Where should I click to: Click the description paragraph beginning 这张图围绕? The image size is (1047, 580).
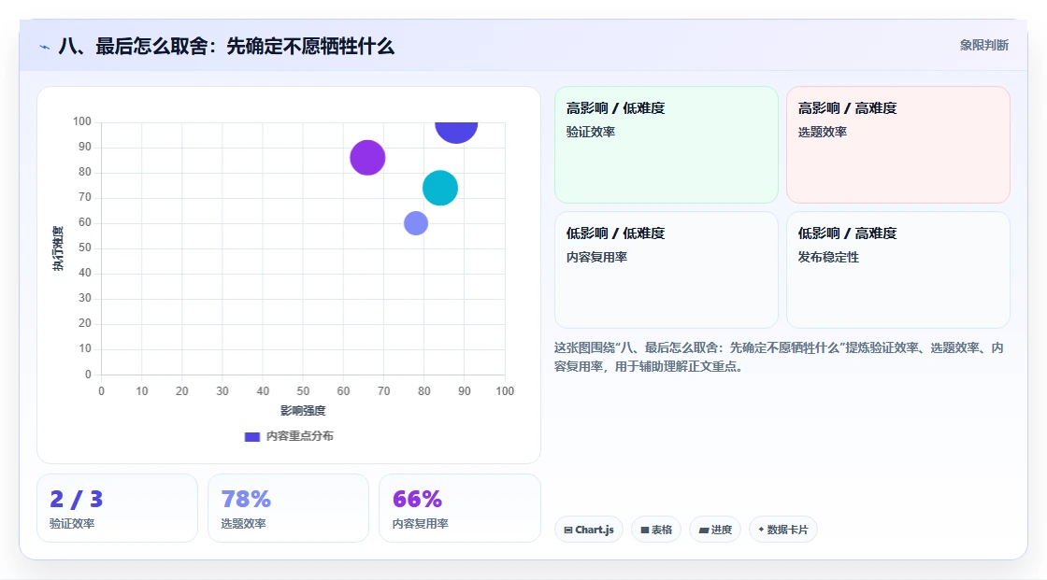(779, 357)
